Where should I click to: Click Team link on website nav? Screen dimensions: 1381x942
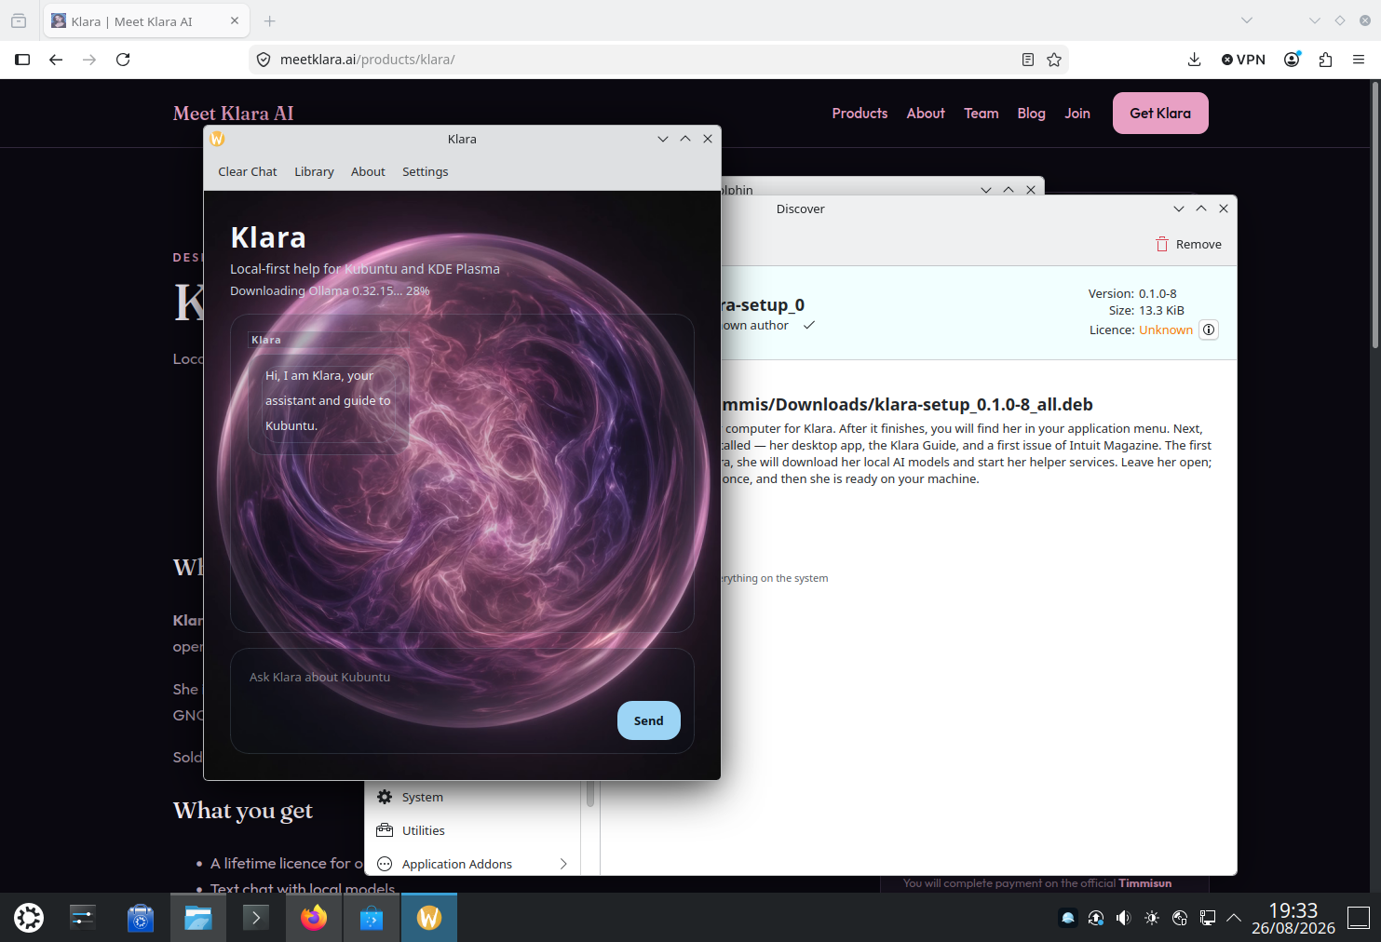(982, 113)
